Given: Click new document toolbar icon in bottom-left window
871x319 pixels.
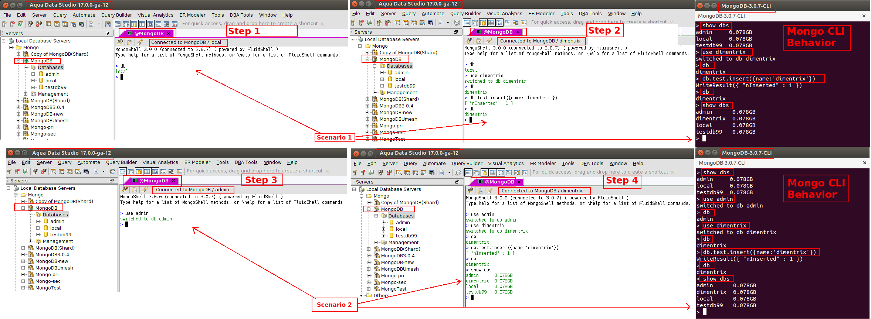Looking at the screenshot, I should (96, 171).
